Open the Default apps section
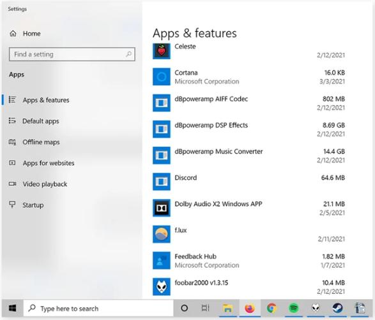Viewport: 375px width, 320px height. (41, 121)
